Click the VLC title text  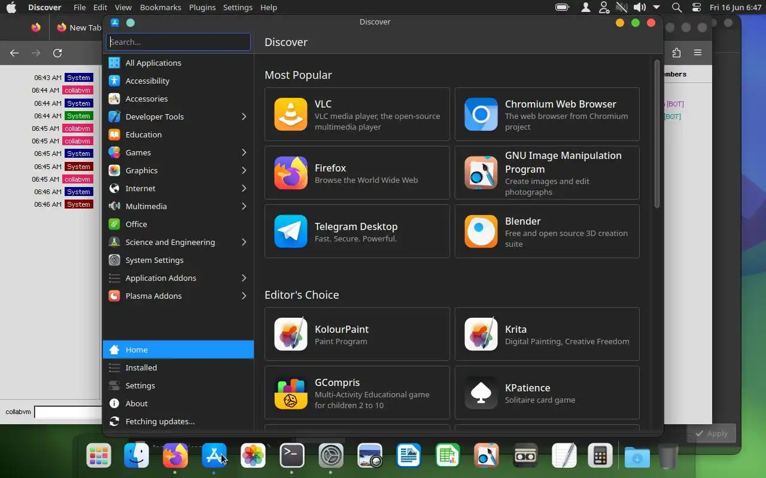[323, 104]
